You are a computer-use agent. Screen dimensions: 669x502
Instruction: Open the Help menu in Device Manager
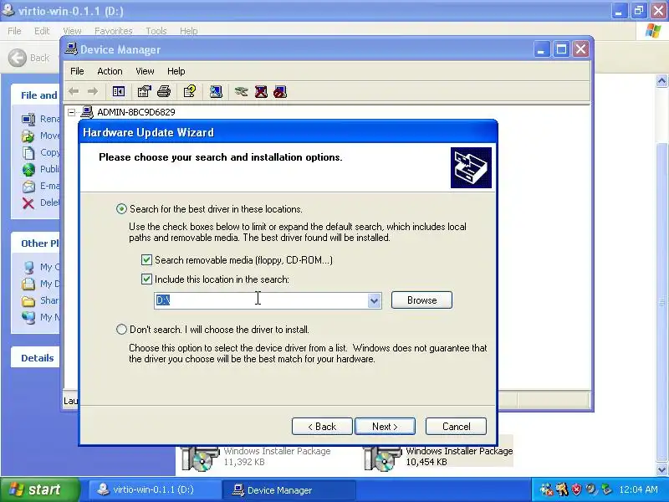point(176,71)
